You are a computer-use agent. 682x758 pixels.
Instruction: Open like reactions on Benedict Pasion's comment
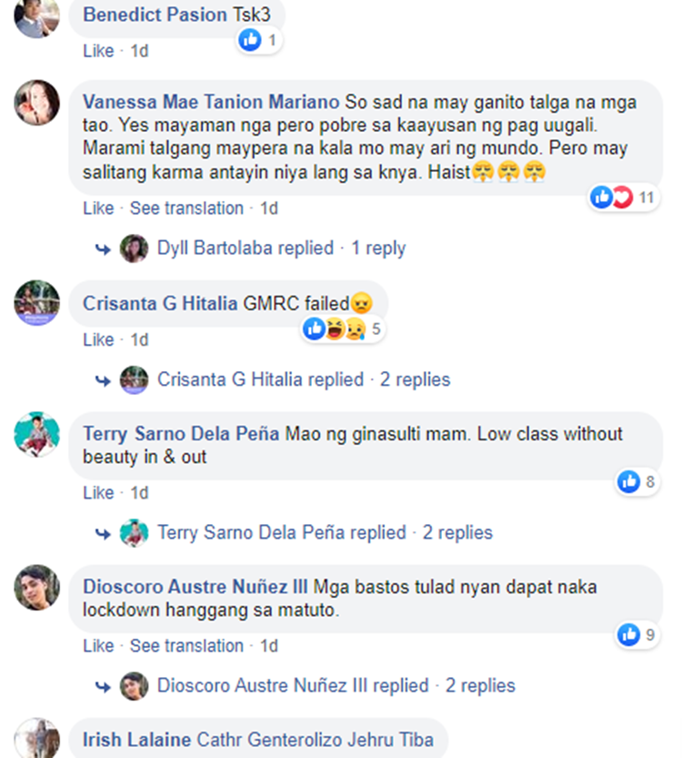[x=259, y=40]
